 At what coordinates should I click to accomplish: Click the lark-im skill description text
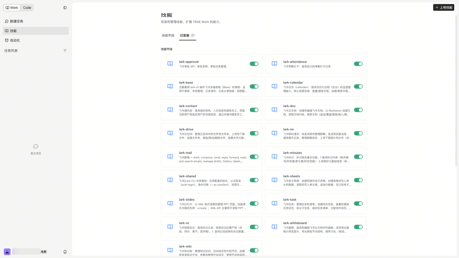[x=317, y=135]
